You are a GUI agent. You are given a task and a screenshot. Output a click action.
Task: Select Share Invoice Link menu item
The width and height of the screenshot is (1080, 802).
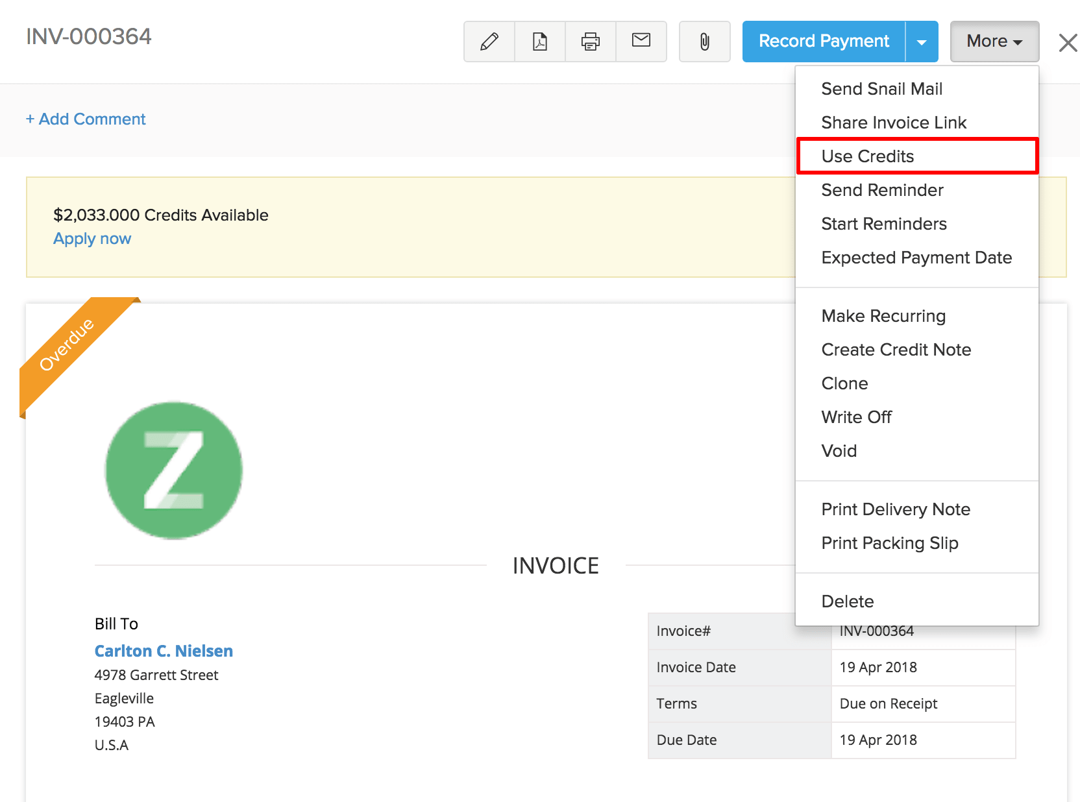[x=894, y=123]
